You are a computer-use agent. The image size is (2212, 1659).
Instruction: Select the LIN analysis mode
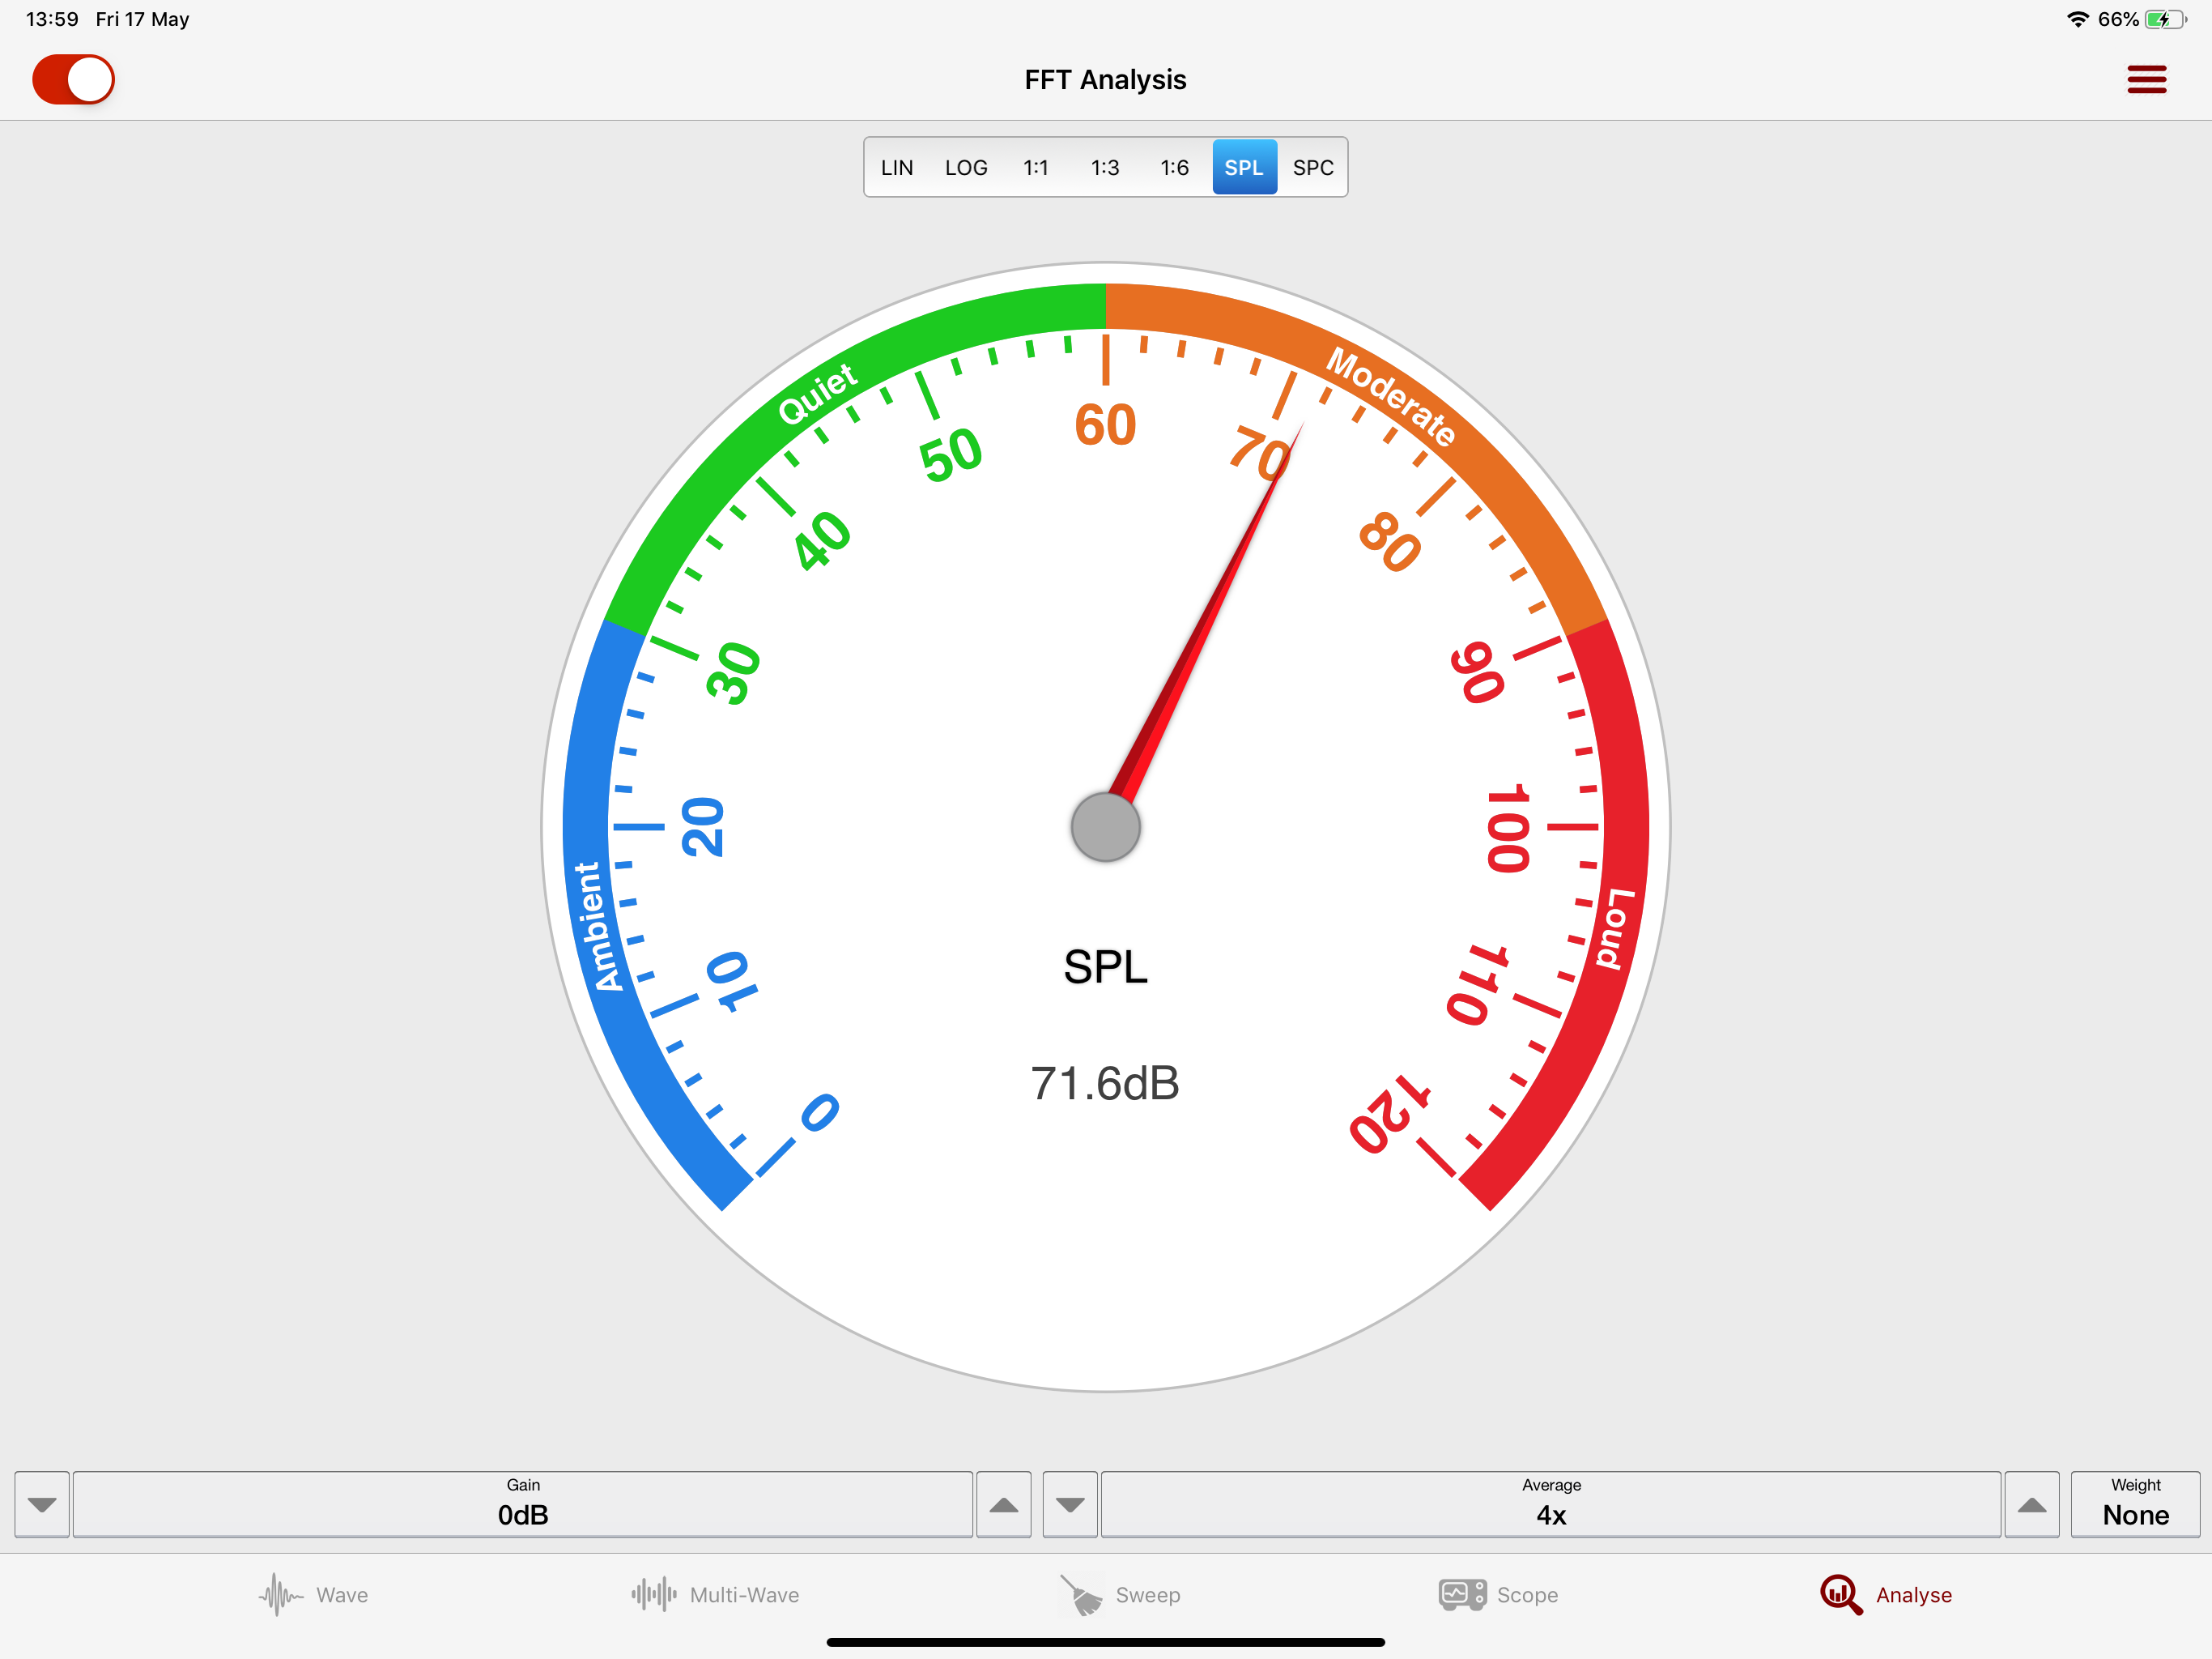point(897,167)
